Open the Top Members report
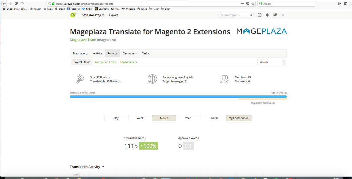This screenshot has height=179, width=352. coord(128,62)
